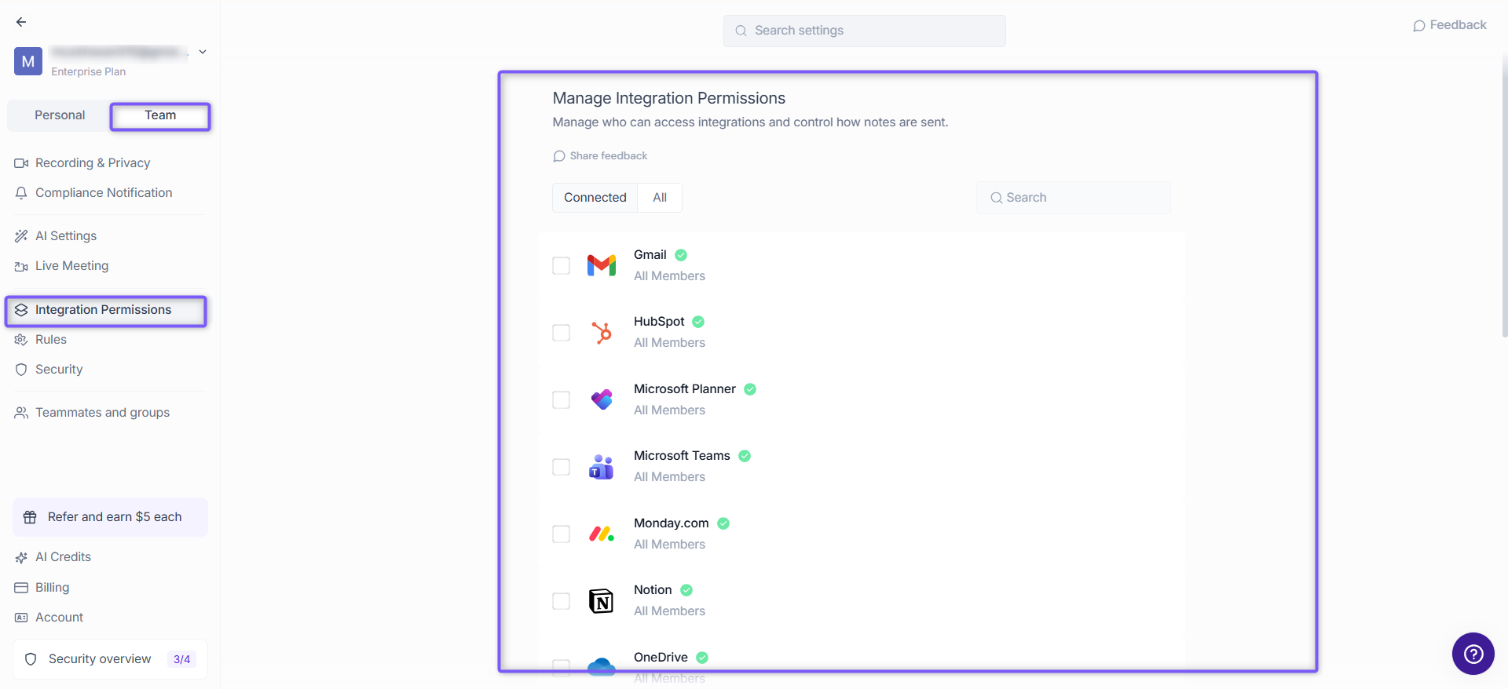Click the 3/4 security score badge
Viewport: 1508px width, 689px height.
(181, 659)
